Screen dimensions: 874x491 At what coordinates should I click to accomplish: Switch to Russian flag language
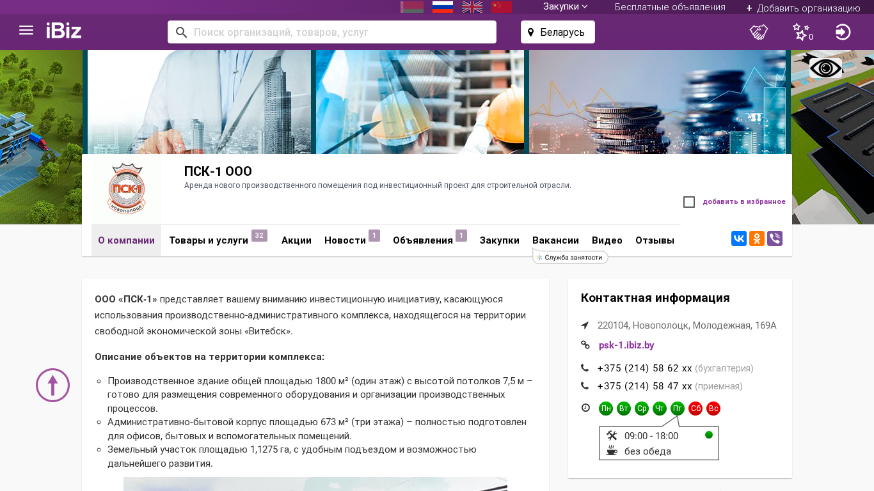tap(443, 7)
